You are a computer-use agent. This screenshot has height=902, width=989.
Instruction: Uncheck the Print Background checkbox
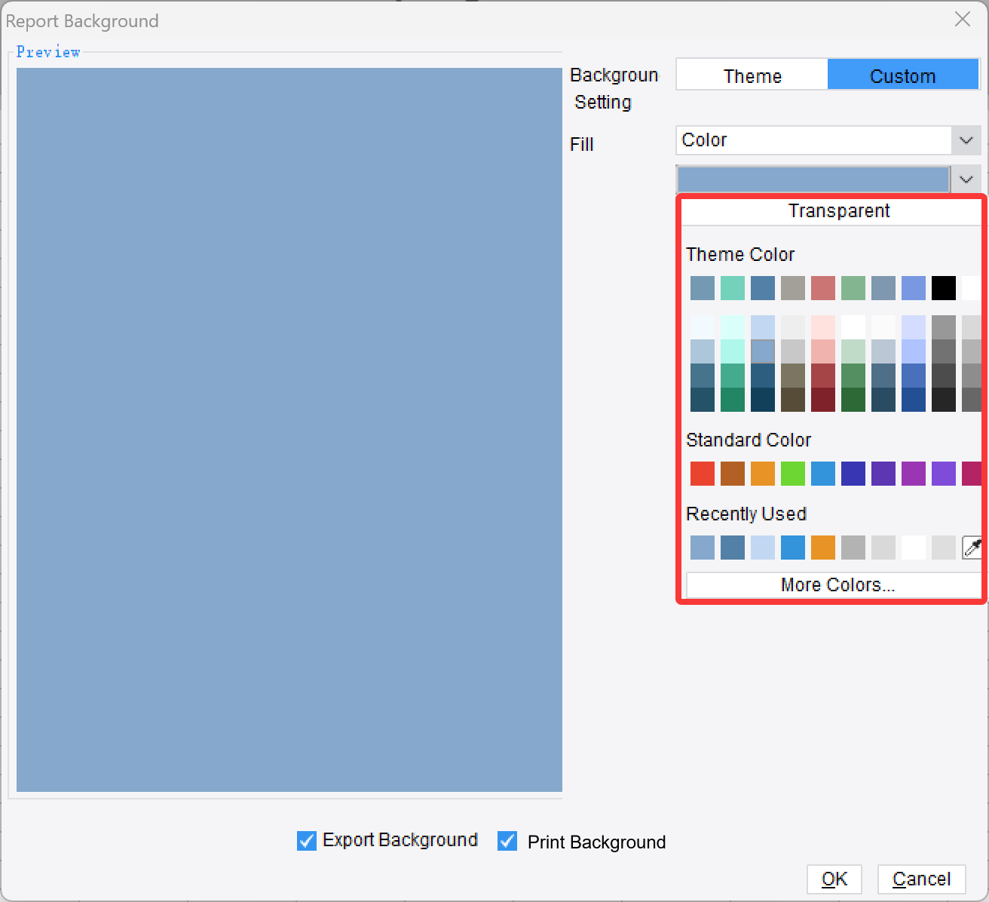click(x=507, y=842)
